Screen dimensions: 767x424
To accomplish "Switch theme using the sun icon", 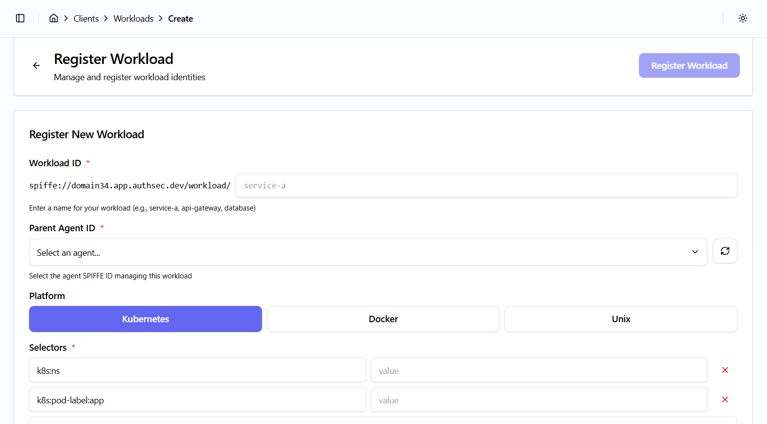I will (742, 18).
